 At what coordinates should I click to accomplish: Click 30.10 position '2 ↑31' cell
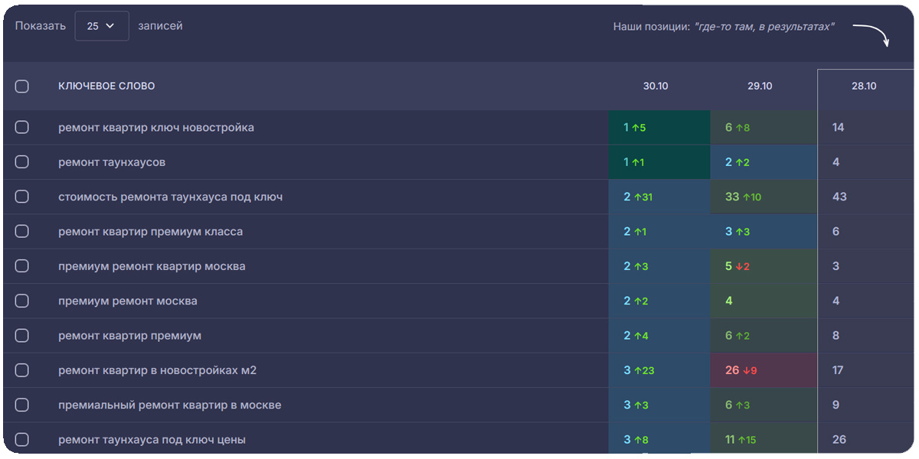(x=659, y=197)
